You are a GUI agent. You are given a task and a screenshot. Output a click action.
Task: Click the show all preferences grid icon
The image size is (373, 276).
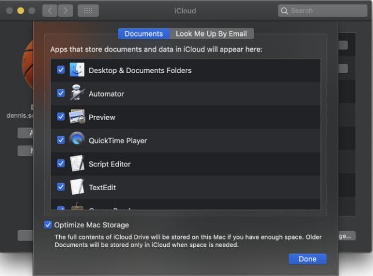point(88,10)
